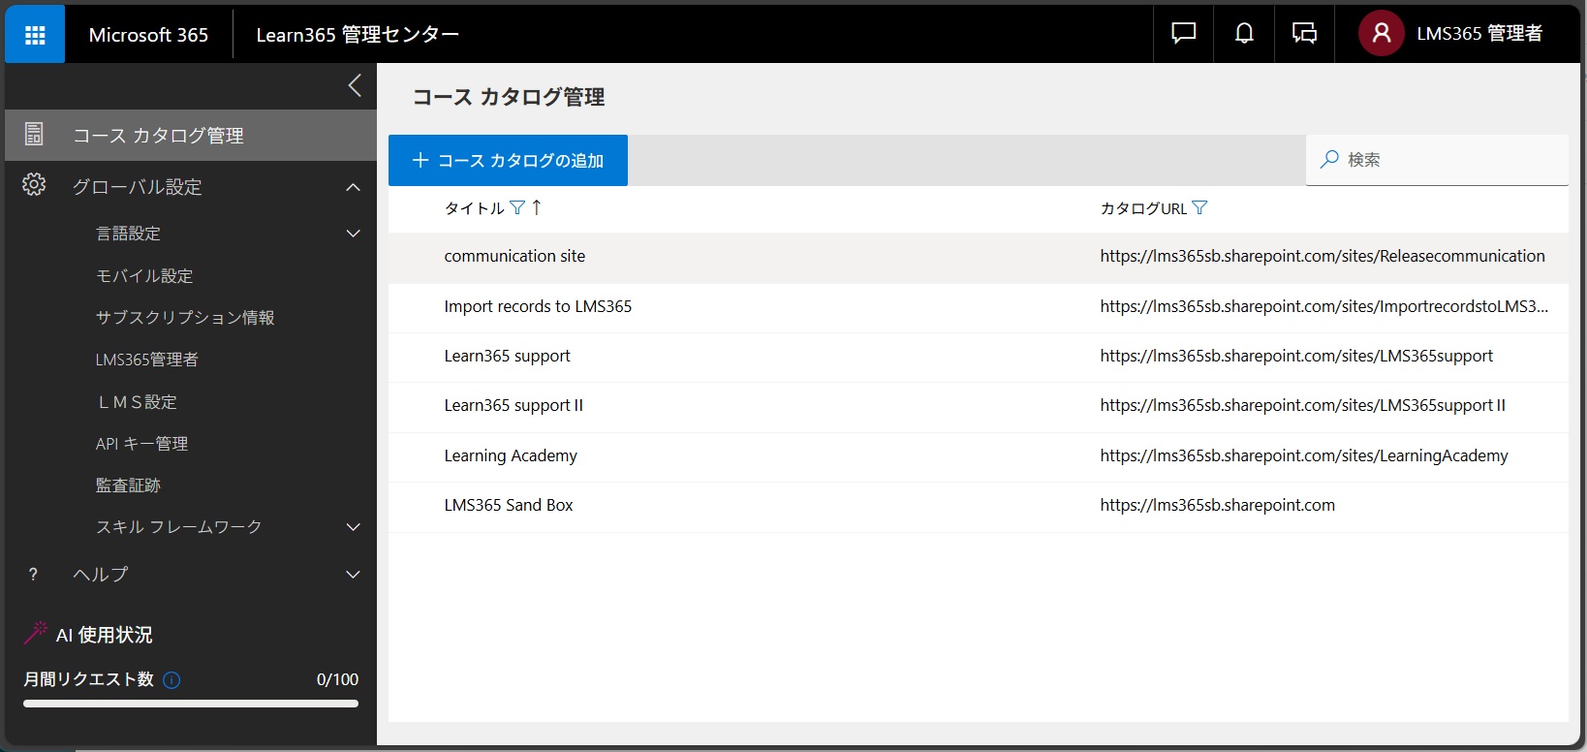Open the Microsoft 365 app launcher waffle
1587x752 pixels.
coord(35,35)
